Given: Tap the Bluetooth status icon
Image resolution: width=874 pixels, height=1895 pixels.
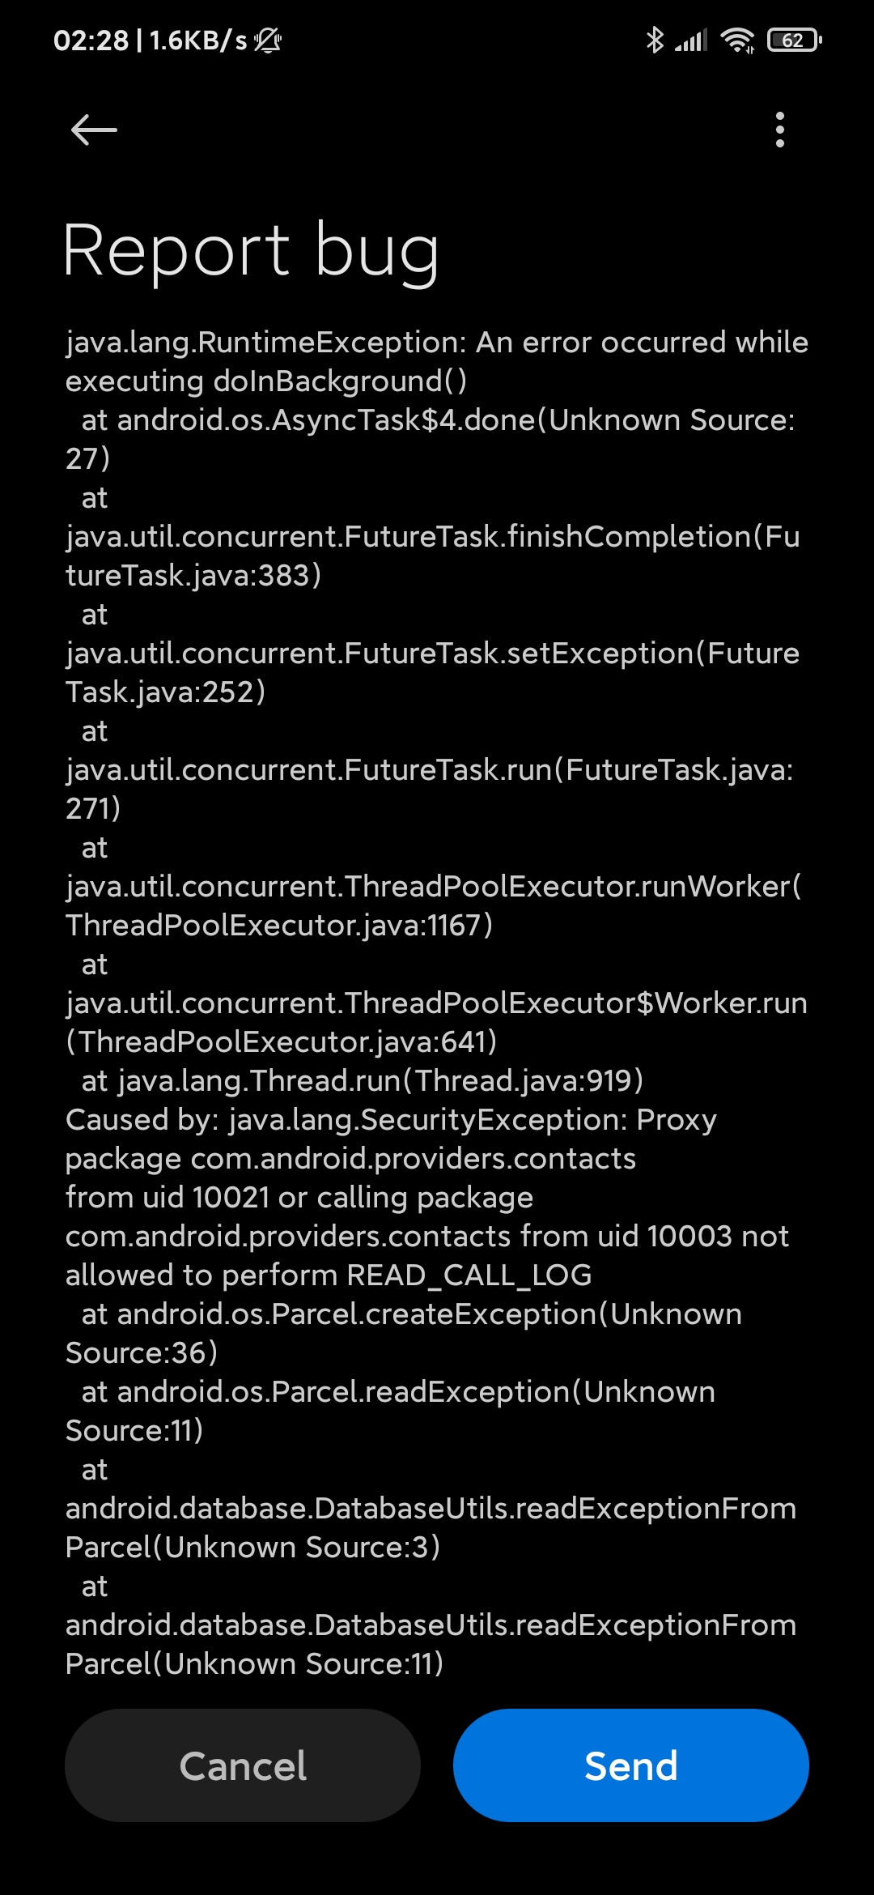Looking at the screenshot, I should tap(655, 40).
